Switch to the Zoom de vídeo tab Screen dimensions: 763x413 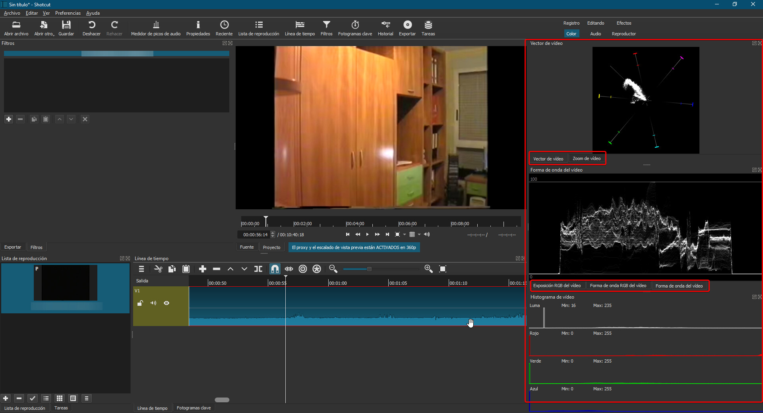586,158
